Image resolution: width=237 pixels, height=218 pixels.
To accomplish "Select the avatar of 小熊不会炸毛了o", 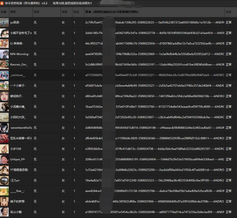I will coord(4,33).
